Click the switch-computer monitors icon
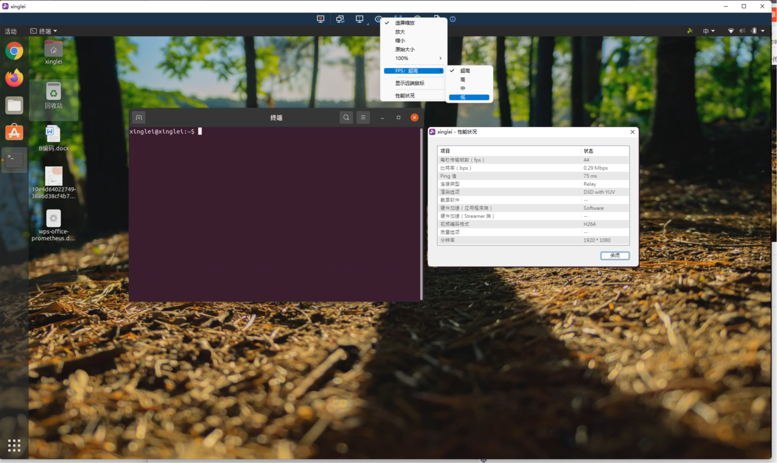This screenshot has height=463, width=777. 340,19
